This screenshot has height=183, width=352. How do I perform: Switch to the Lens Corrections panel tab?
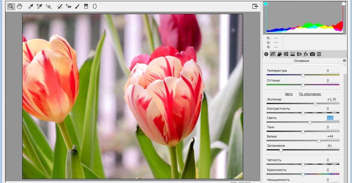pyautogui.click(x=299, y=54)
